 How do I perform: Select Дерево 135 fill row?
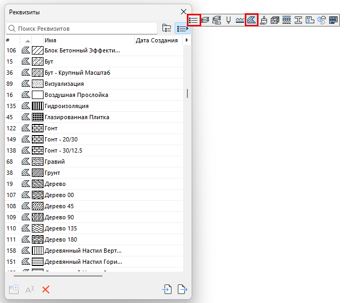(94, 228)
